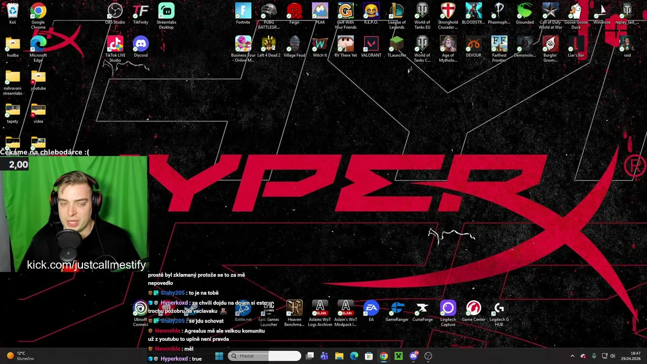Open the Logitech Capture shortcut

(x=448, y=313)
